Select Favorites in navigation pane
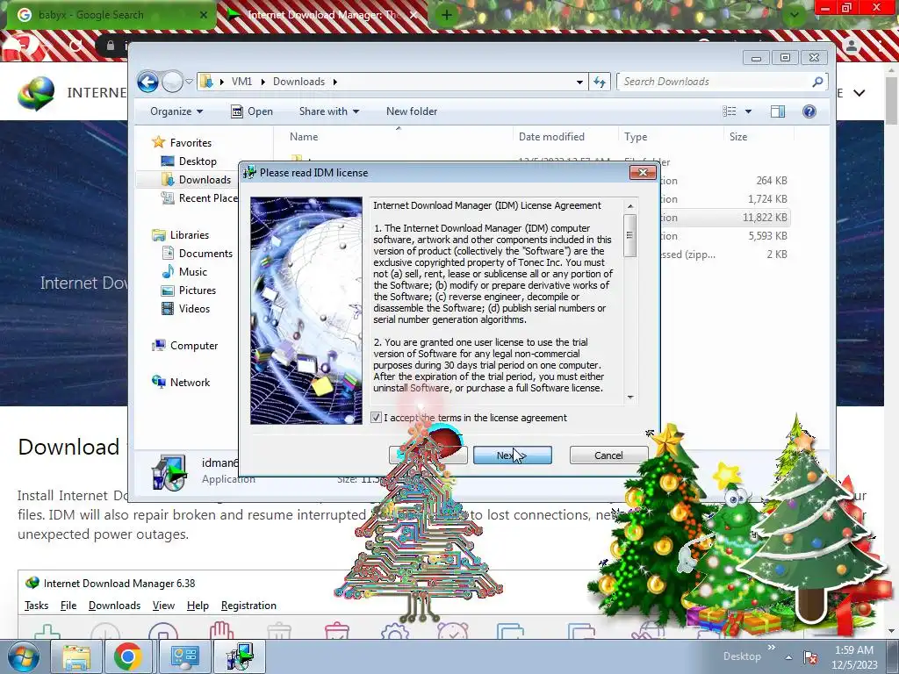Viewport: 899px width, 674px height. tap(182, 143)
